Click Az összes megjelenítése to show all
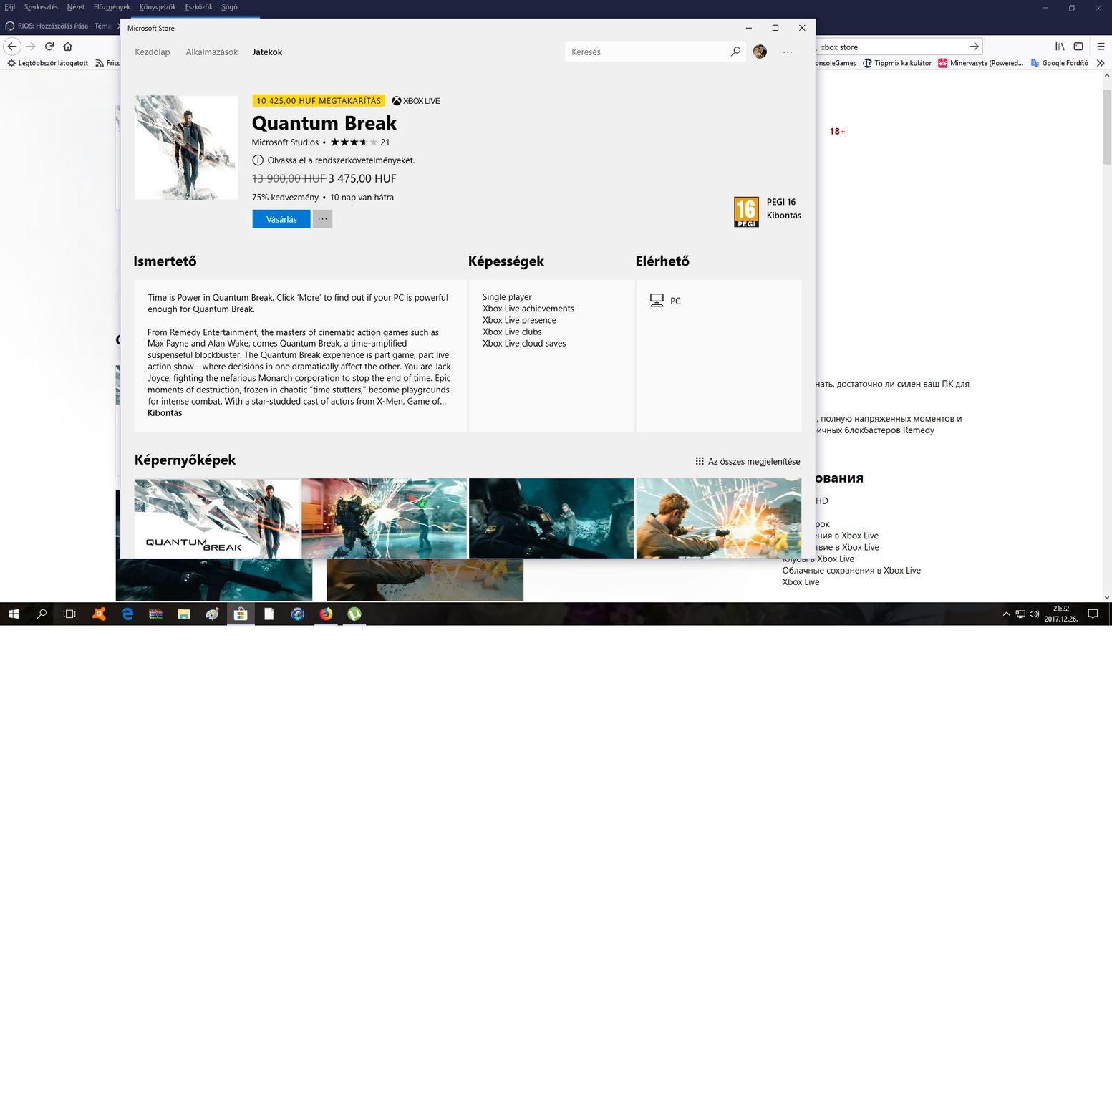Screen dimensions: 1112x1112 [754, 462]
